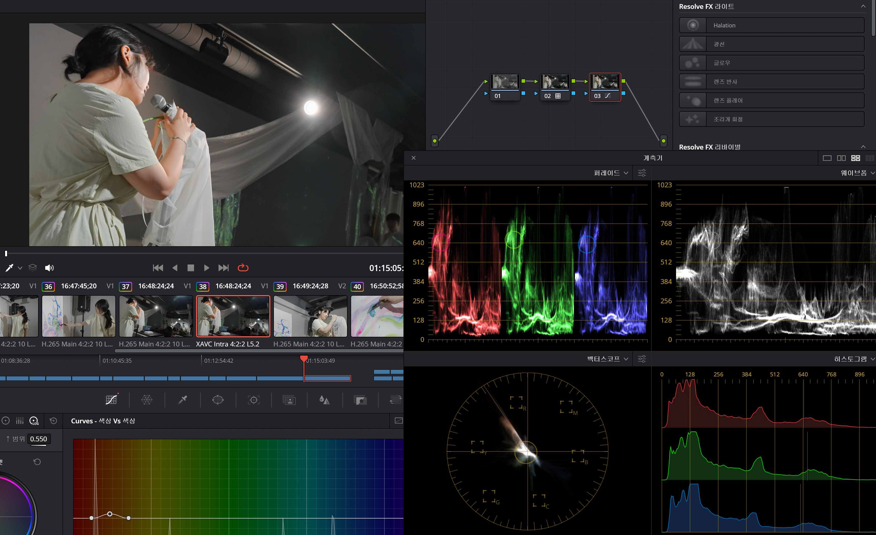Viewport: 876px width, 535px height.
Task: Open the Tracker palette
Action: tap(254, 400)
